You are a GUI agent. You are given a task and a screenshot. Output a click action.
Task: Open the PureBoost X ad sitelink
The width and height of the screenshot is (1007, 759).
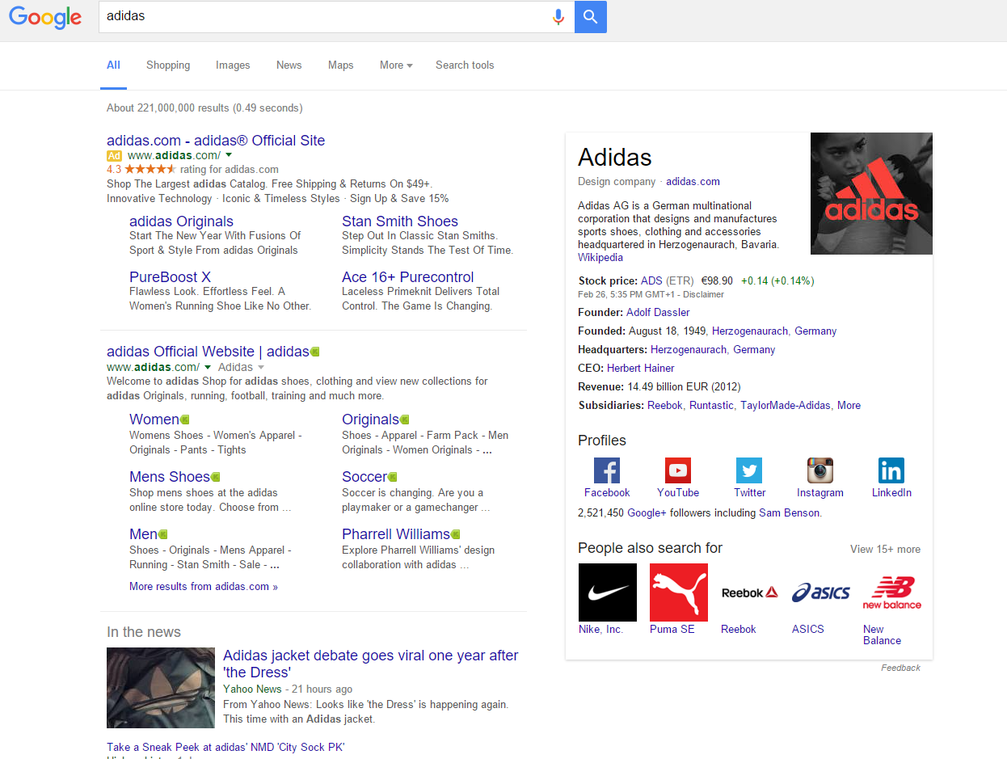pyautogui.click(x=170, y=277)
